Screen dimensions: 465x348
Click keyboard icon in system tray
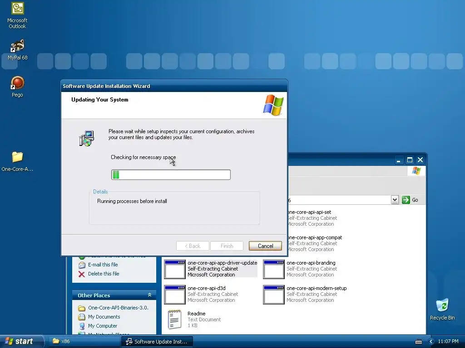coord(418,342)
